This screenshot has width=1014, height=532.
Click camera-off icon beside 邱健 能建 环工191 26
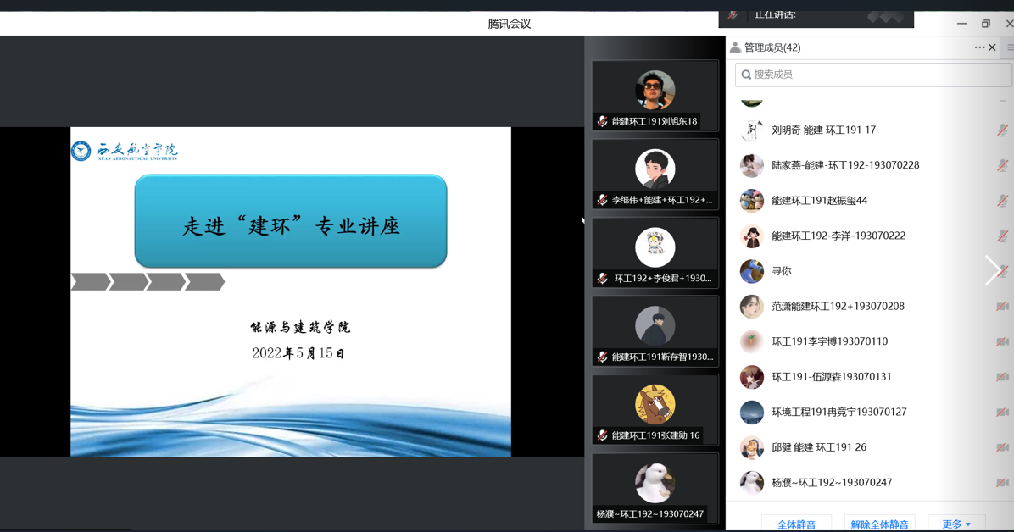tap(1002, 447)
